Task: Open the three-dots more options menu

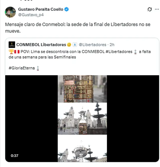Action: (157, 9)
